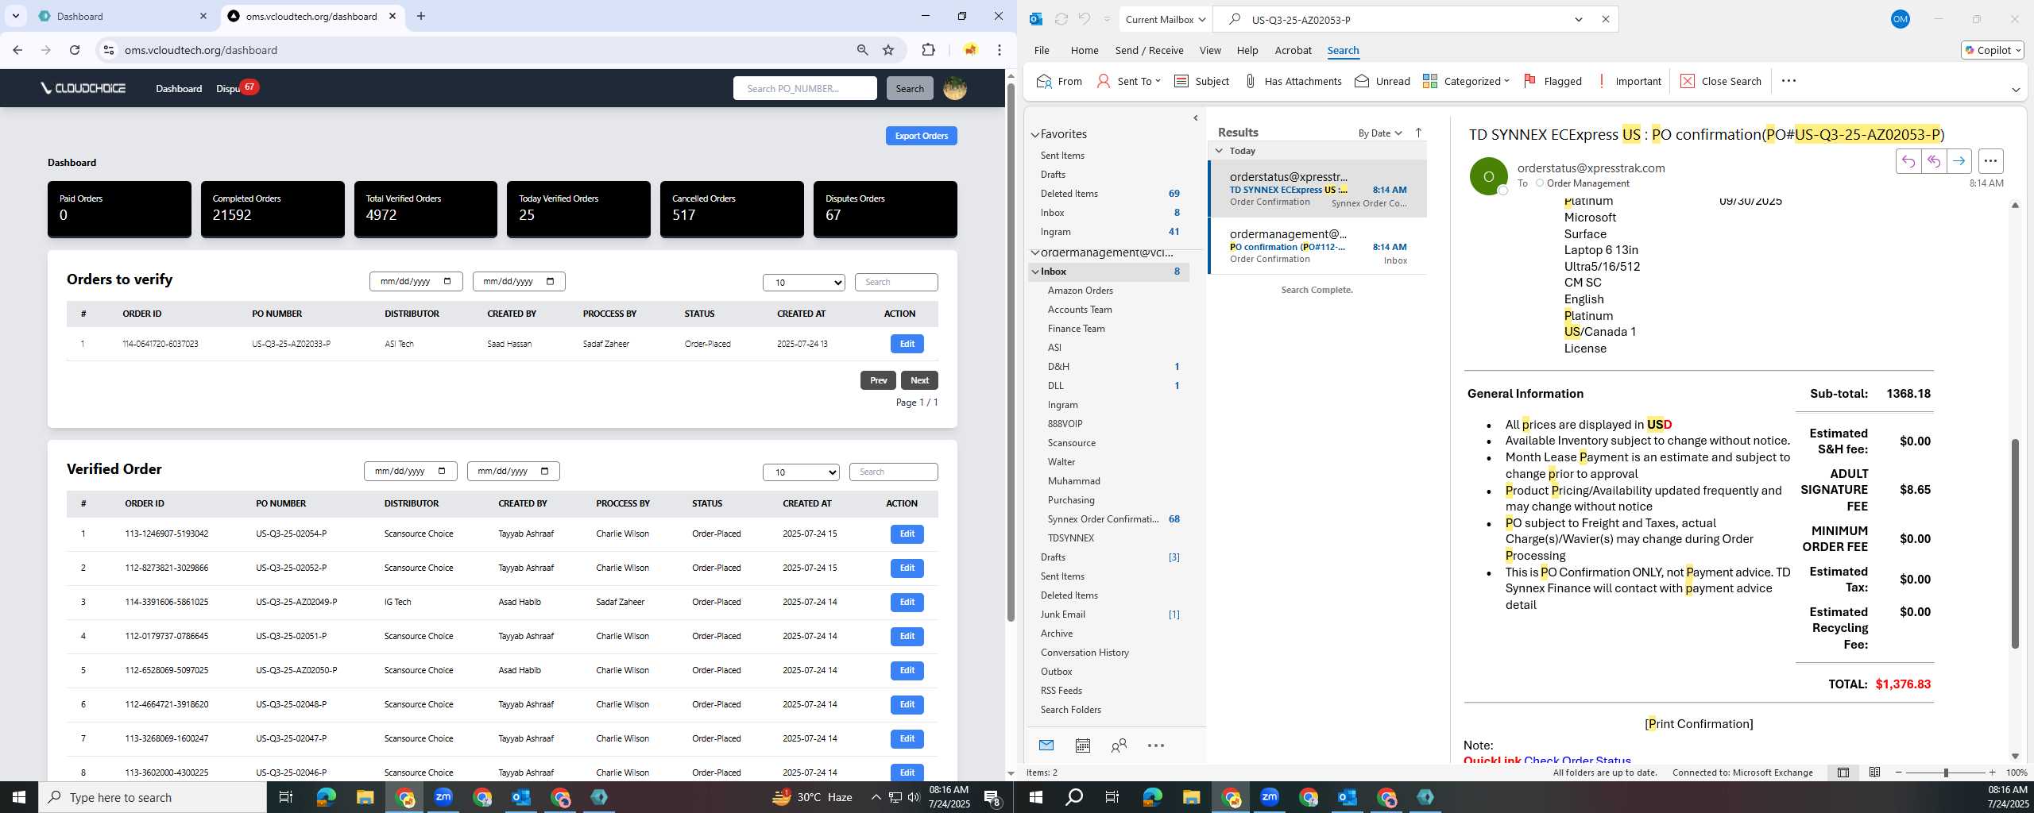Collapse Favorites folder group

tap(1034, 135)
